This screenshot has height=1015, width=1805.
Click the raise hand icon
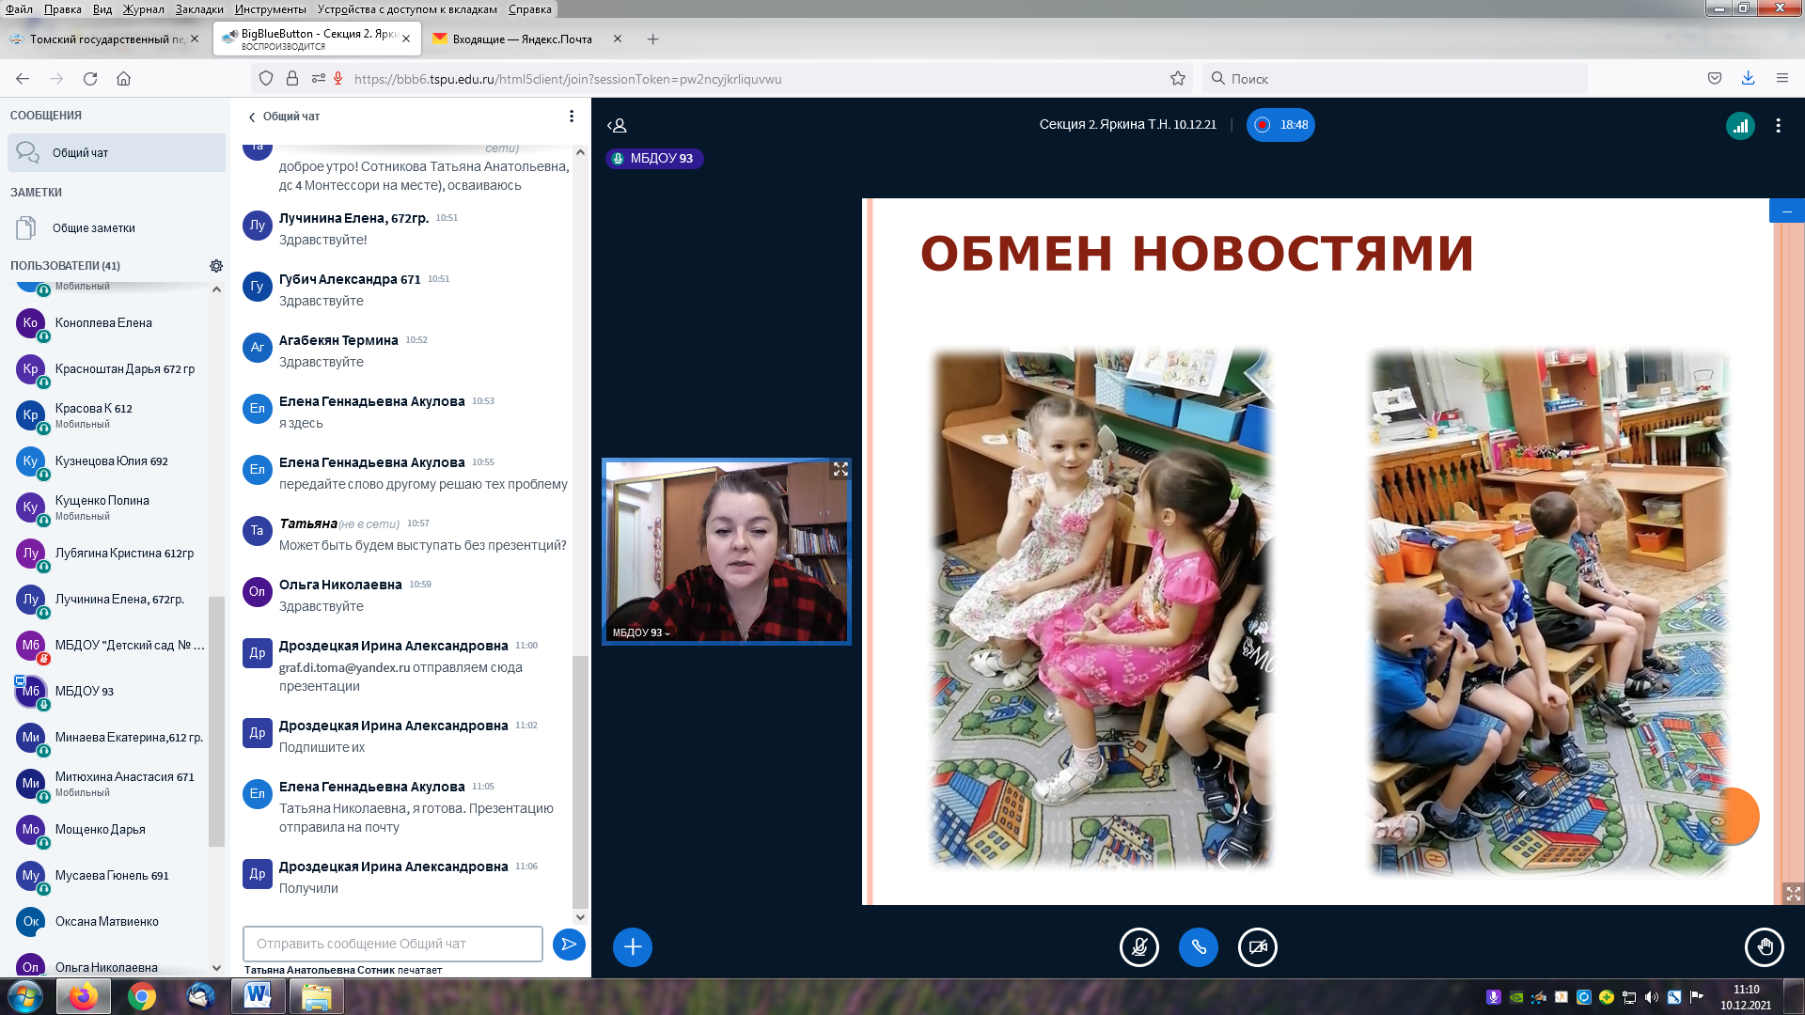1764,946
